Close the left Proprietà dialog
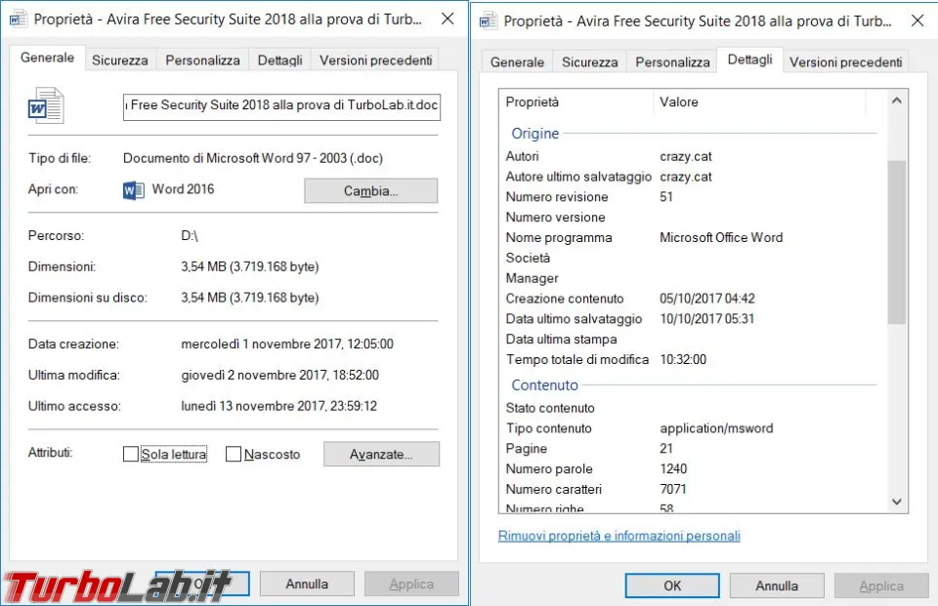Screen dimensions: 938x606 pos(447,20)
